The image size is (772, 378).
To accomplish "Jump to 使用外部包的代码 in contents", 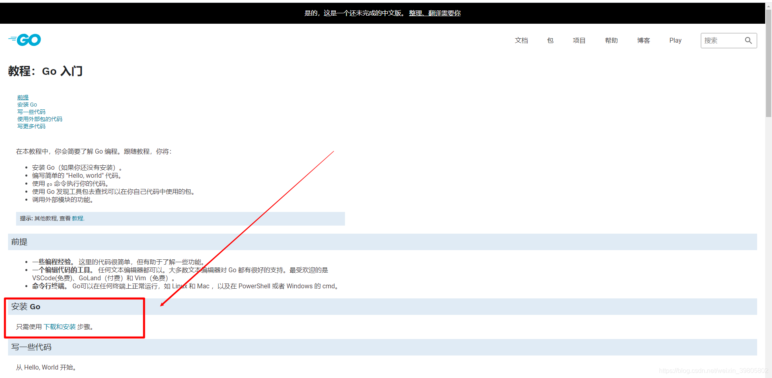I will pyautogui.click(x=40, y=119).
